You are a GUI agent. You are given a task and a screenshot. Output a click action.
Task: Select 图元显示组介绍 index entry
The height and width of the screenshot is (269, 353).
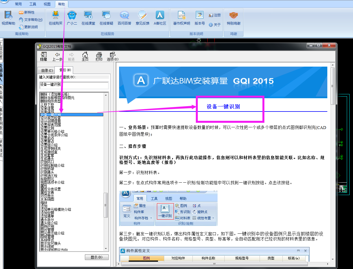click(x=52, y=233)
